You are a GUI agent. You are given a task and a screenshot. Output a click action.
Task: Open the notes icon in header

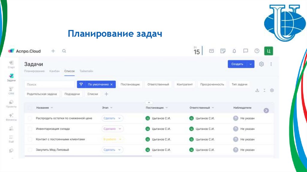[223, 51]
